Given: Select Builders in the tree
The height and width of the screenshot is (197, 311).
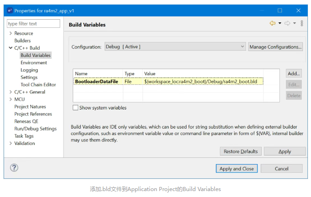Looking at the screenshot, I should [x=22, y=41].
